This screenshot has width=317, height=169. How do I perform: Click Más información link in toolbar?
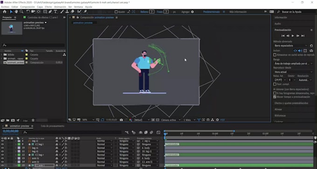(x=238, y=12)
